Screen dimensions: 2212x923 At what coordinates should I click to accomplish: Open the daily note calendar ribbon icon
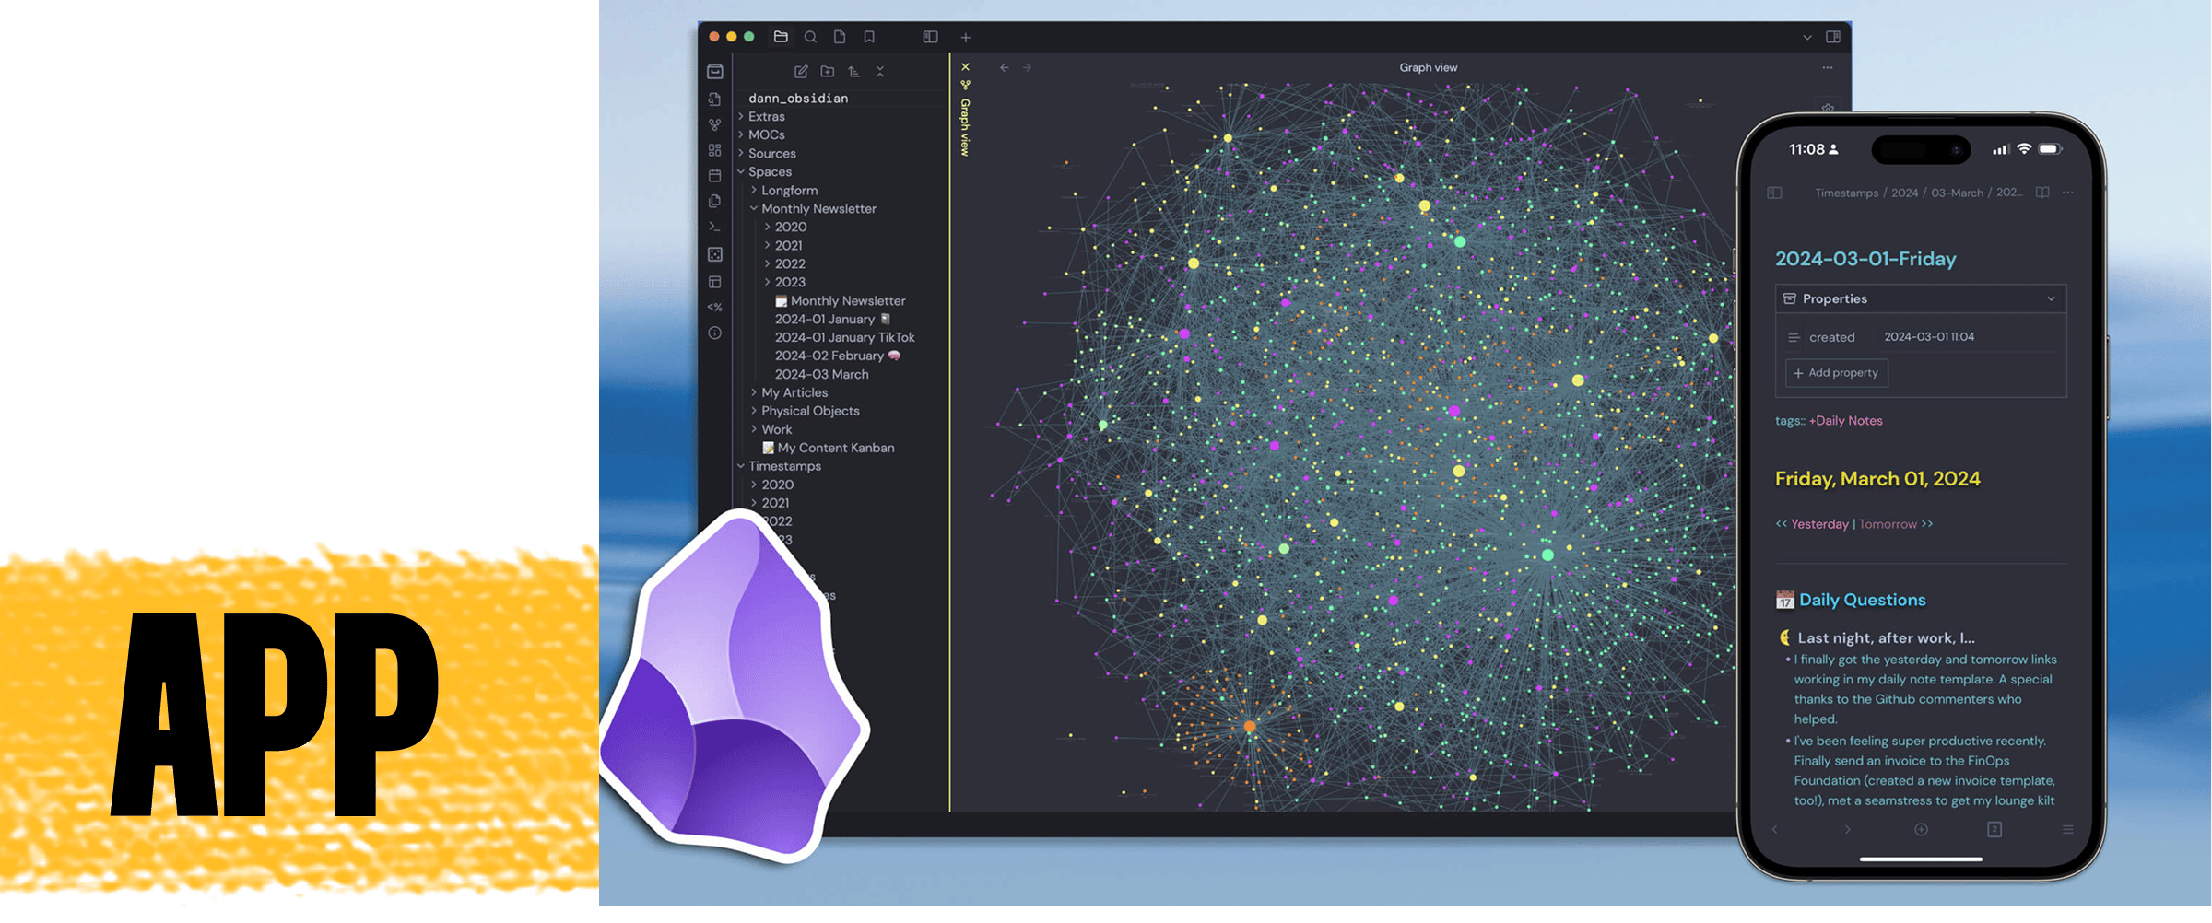pyautogui.click(x=715, y=175)
